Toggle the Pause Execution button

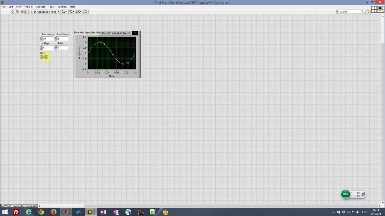click(x=26, y=11)
